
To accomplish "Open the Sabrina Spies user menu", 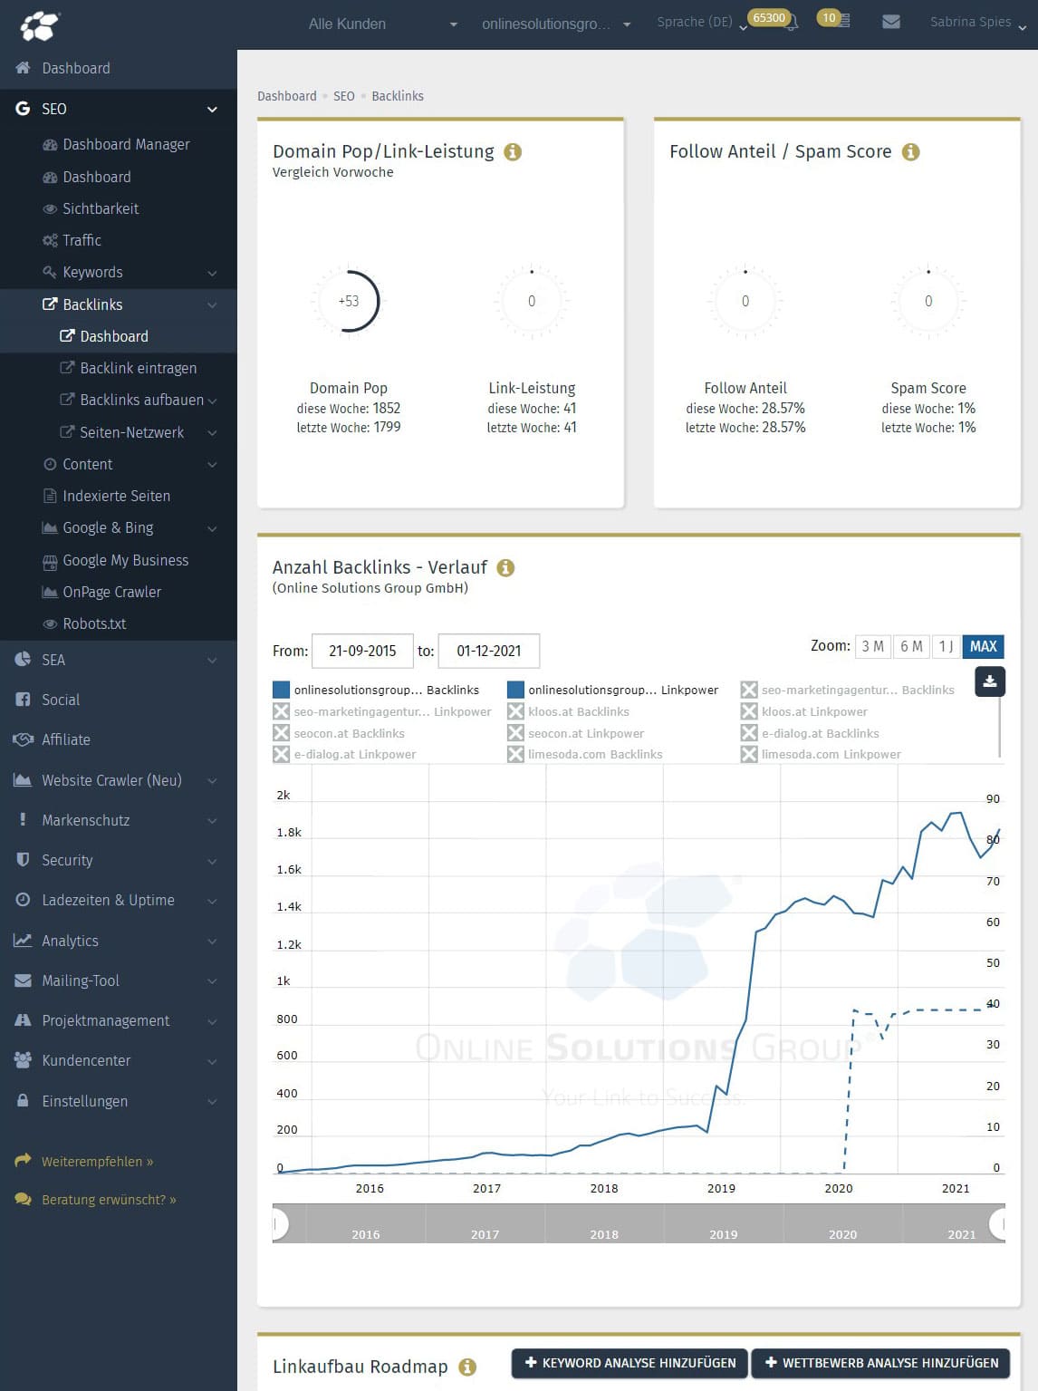I will [x=978, y=23].
